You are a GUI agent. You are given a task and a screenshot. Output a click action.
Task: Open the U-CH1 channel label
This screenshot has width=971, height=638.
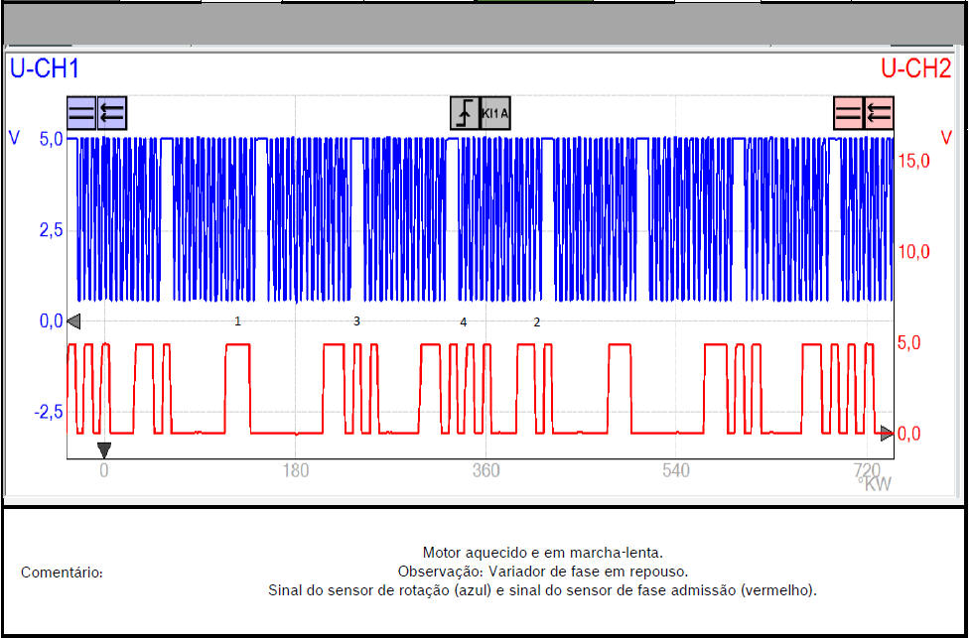pos(44,69)
